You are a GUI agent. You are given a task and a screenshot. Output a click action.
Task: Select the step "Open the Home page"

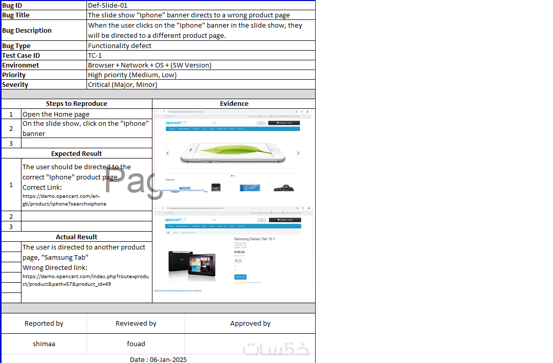pyautogui.click(x=87, y=114)
